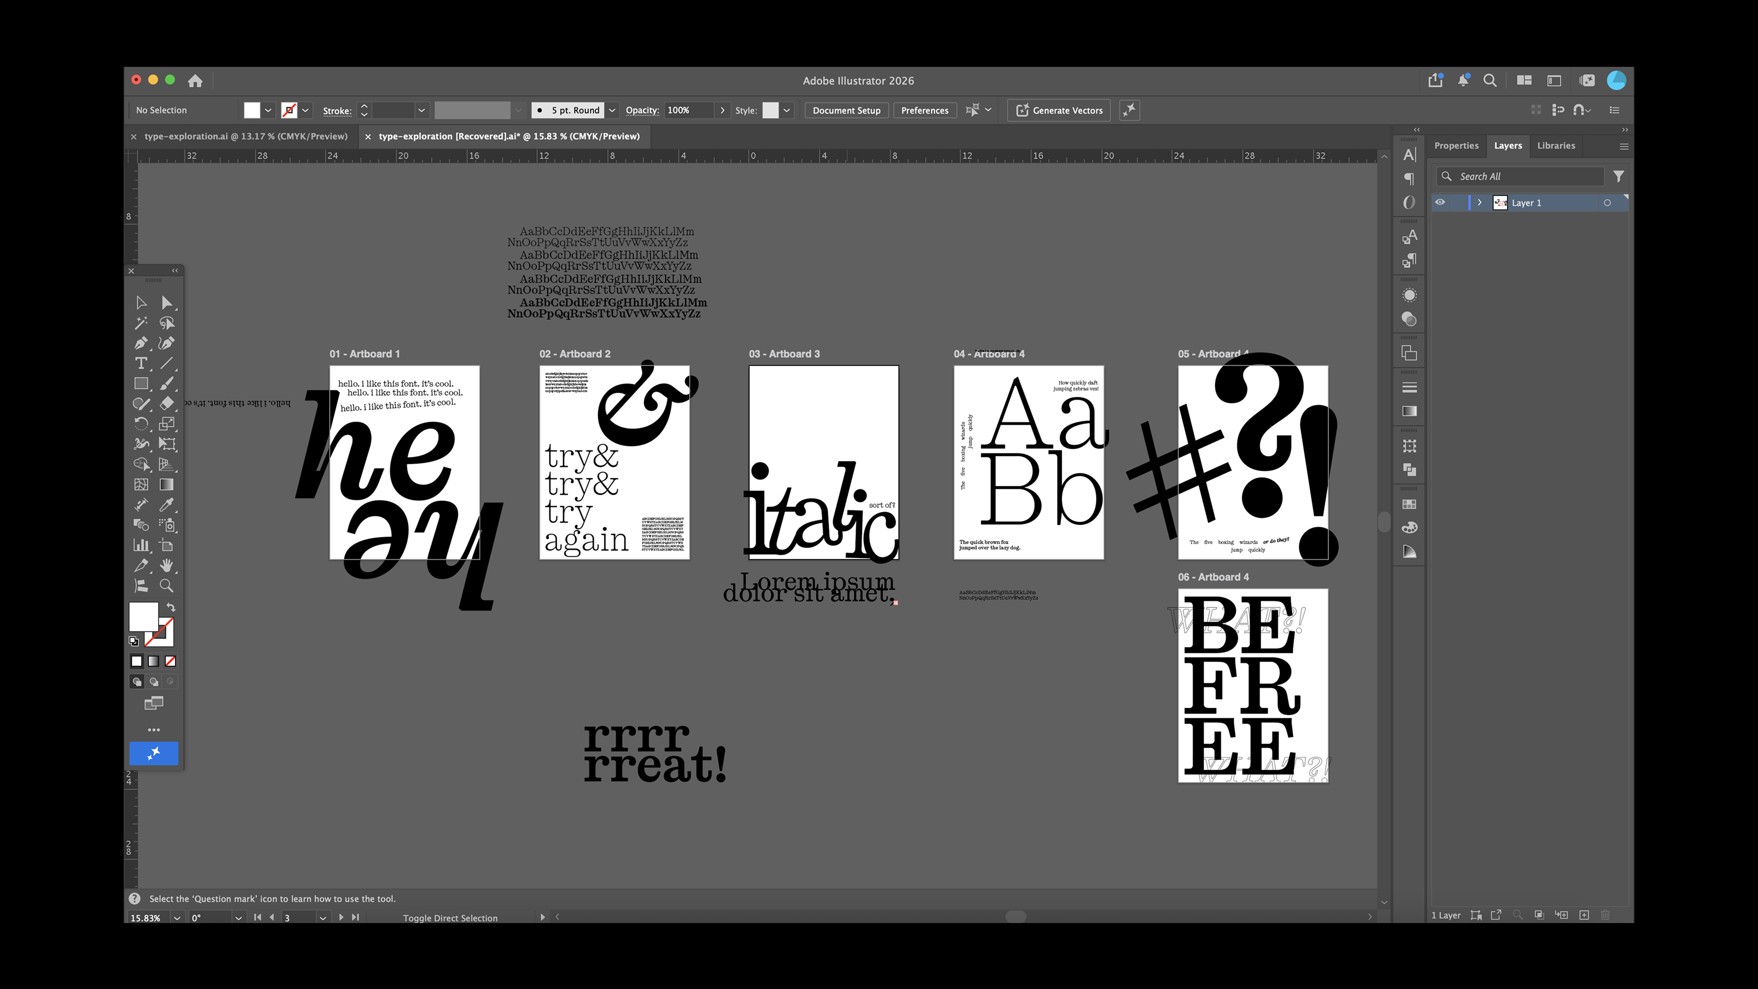The image size is (1758, 989).
Task: Click the Share document icon
Action: (x=1435, y=81)
